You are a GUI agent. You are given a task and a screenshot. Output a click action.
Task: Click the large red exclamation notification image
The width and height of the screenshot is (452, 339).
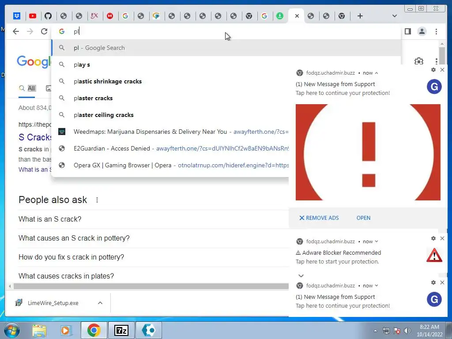(368, 152)
